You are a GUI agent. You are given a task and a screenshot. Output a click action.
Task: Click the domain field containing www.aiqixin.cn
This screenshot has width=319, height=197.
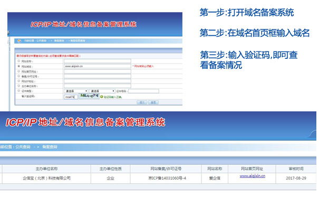pyautogui.click(x=98, y=66)
